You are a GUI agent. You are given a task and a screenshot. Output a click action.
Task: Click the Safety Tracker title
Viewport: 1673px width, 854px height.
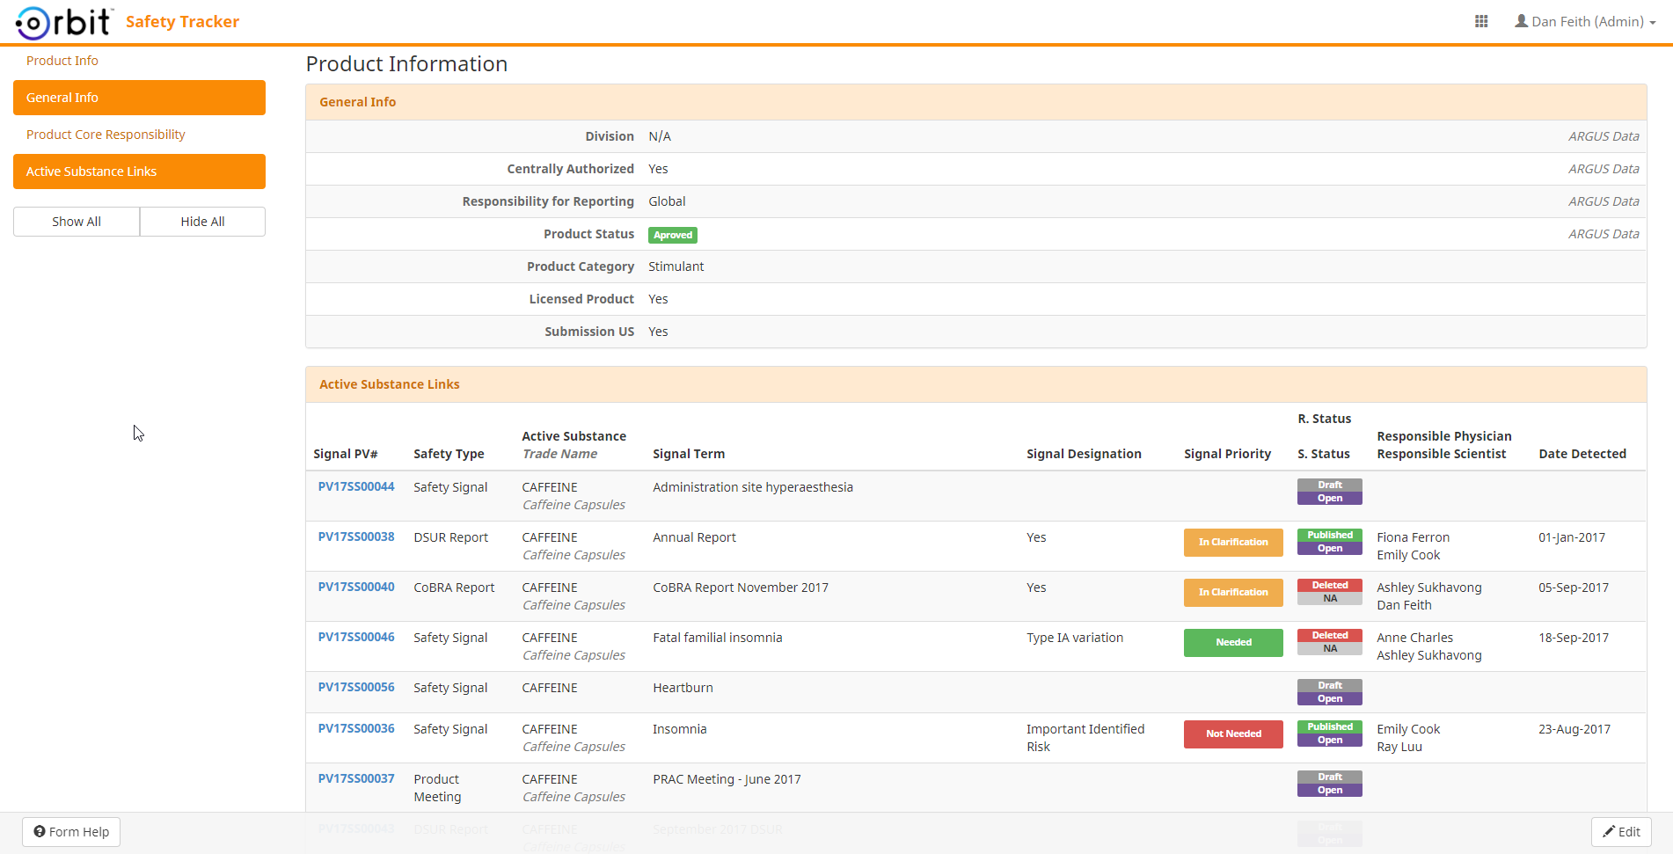(x=182, y=22)
